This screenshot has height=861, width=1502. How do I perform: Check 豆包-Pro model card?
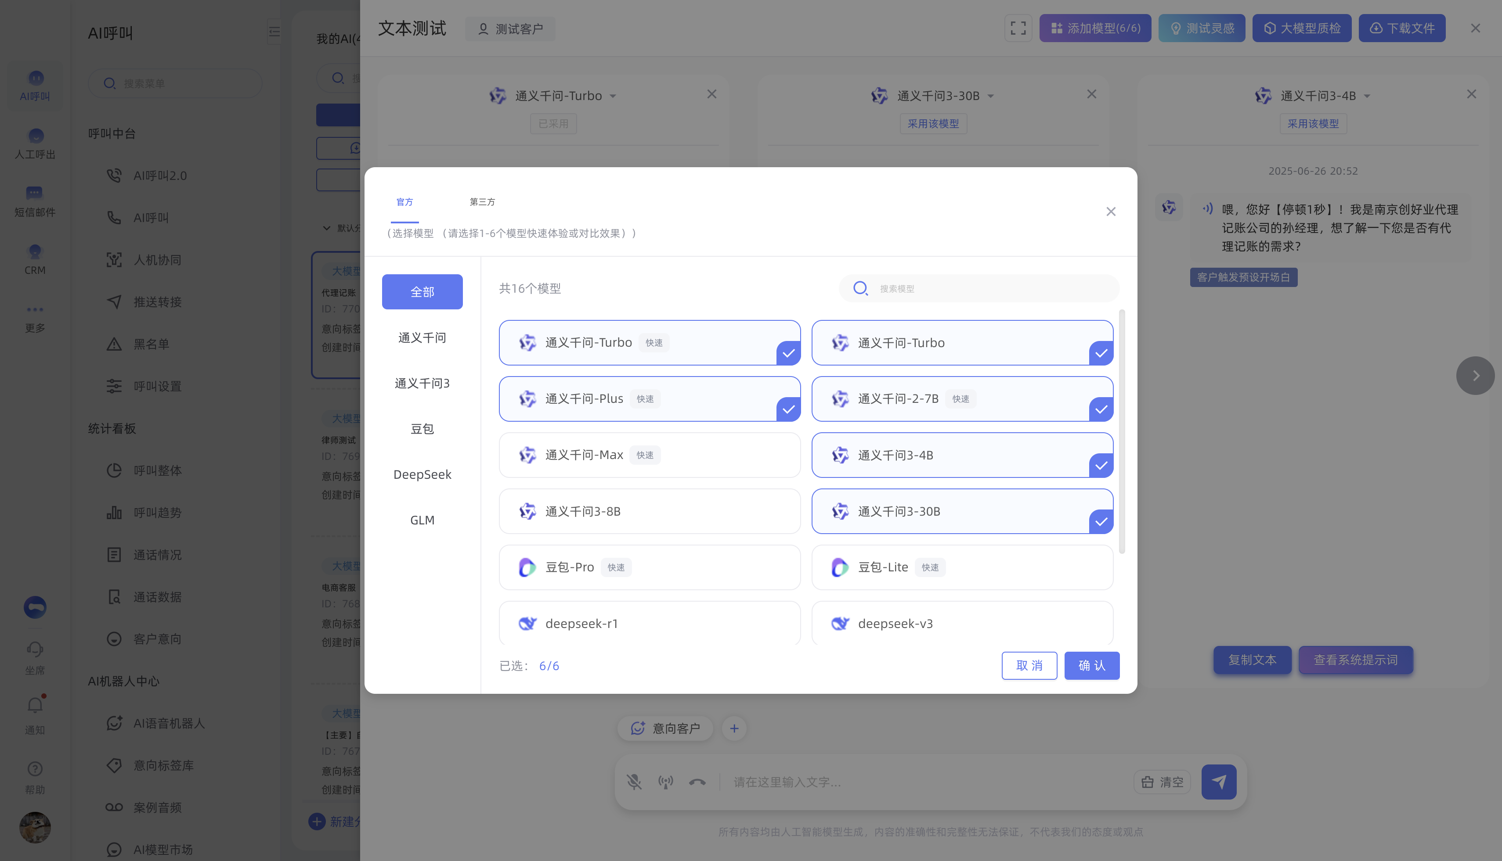click(649, 567)
